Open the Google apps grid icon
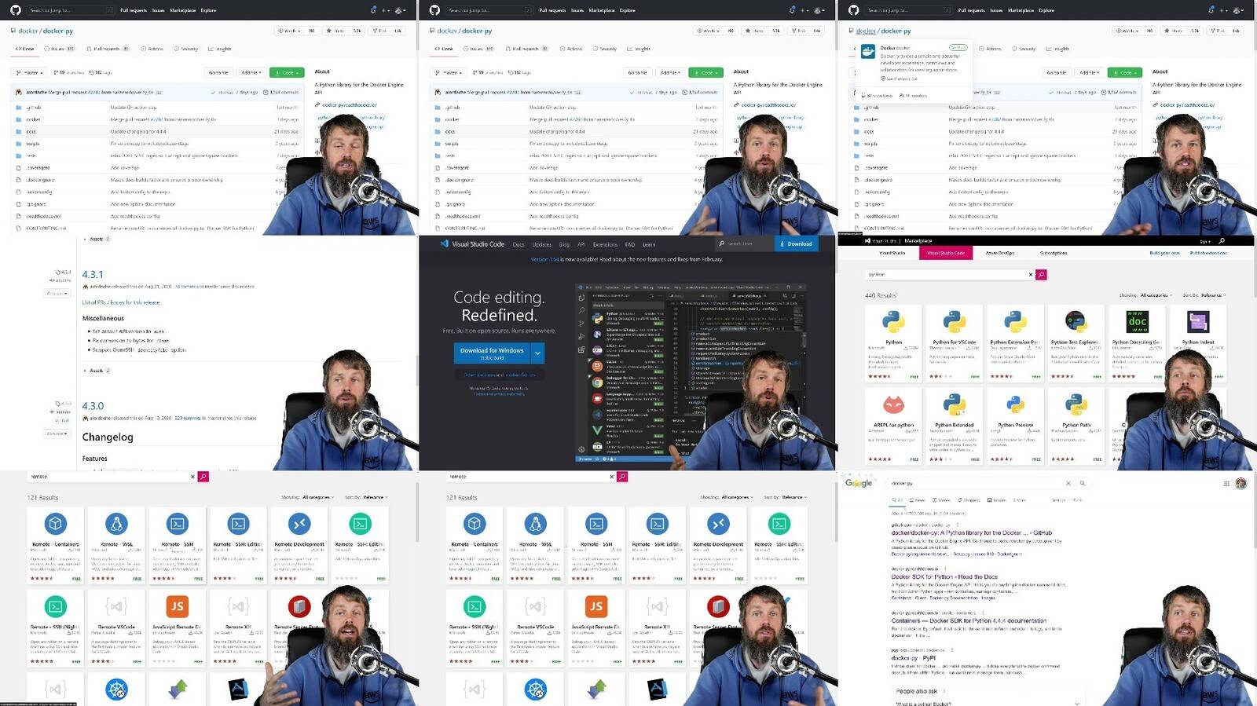This screenshot has height=706, width=1257. [1226, 483]
